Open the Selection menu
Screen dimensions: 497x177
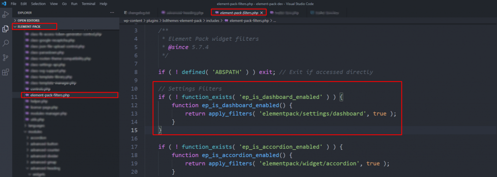pos(38,4)
